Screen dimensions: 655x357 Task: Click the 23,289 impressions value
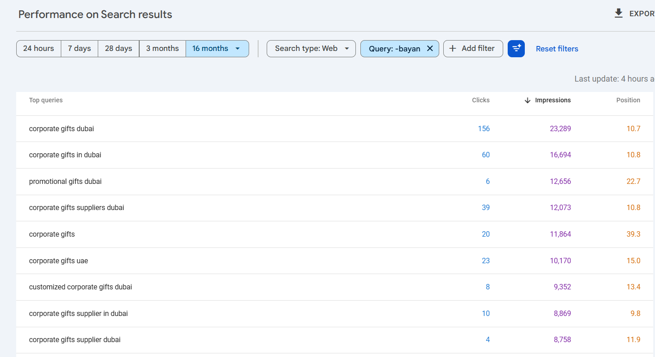560,129
